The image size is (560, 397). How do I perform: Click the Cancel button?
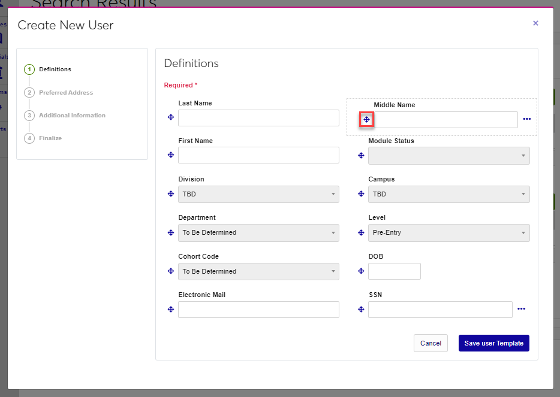(430, 343)
